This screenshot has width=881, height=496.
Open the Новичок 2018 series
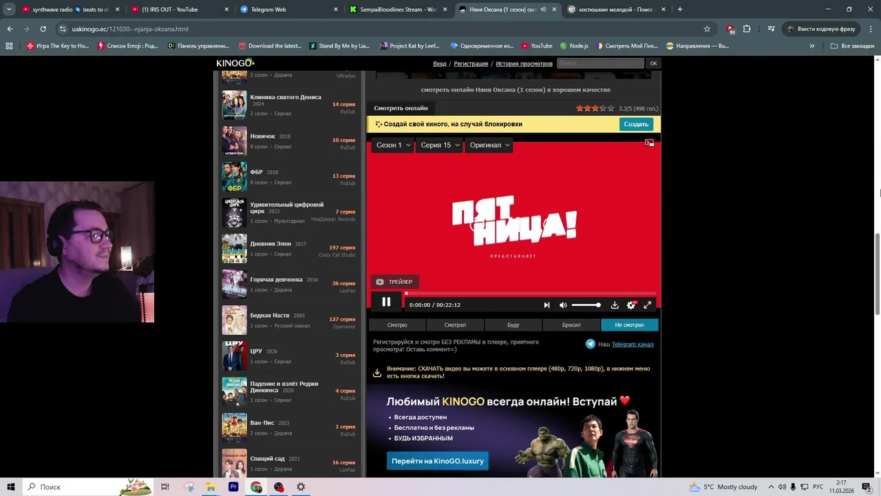tap(262, 136)
